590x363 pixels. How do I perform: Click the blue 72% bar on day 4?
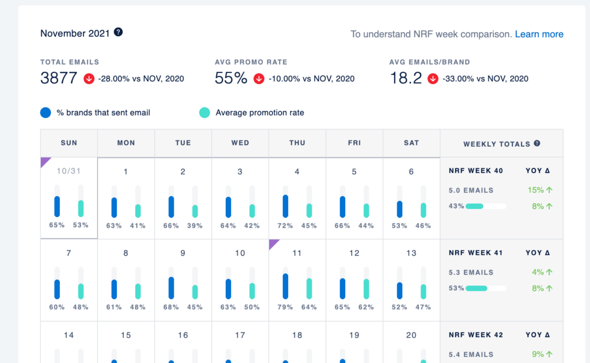coord(285,207)
